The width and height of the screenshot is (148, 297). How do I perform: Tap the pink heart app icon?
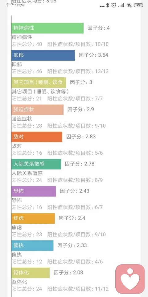pos(130,279)
